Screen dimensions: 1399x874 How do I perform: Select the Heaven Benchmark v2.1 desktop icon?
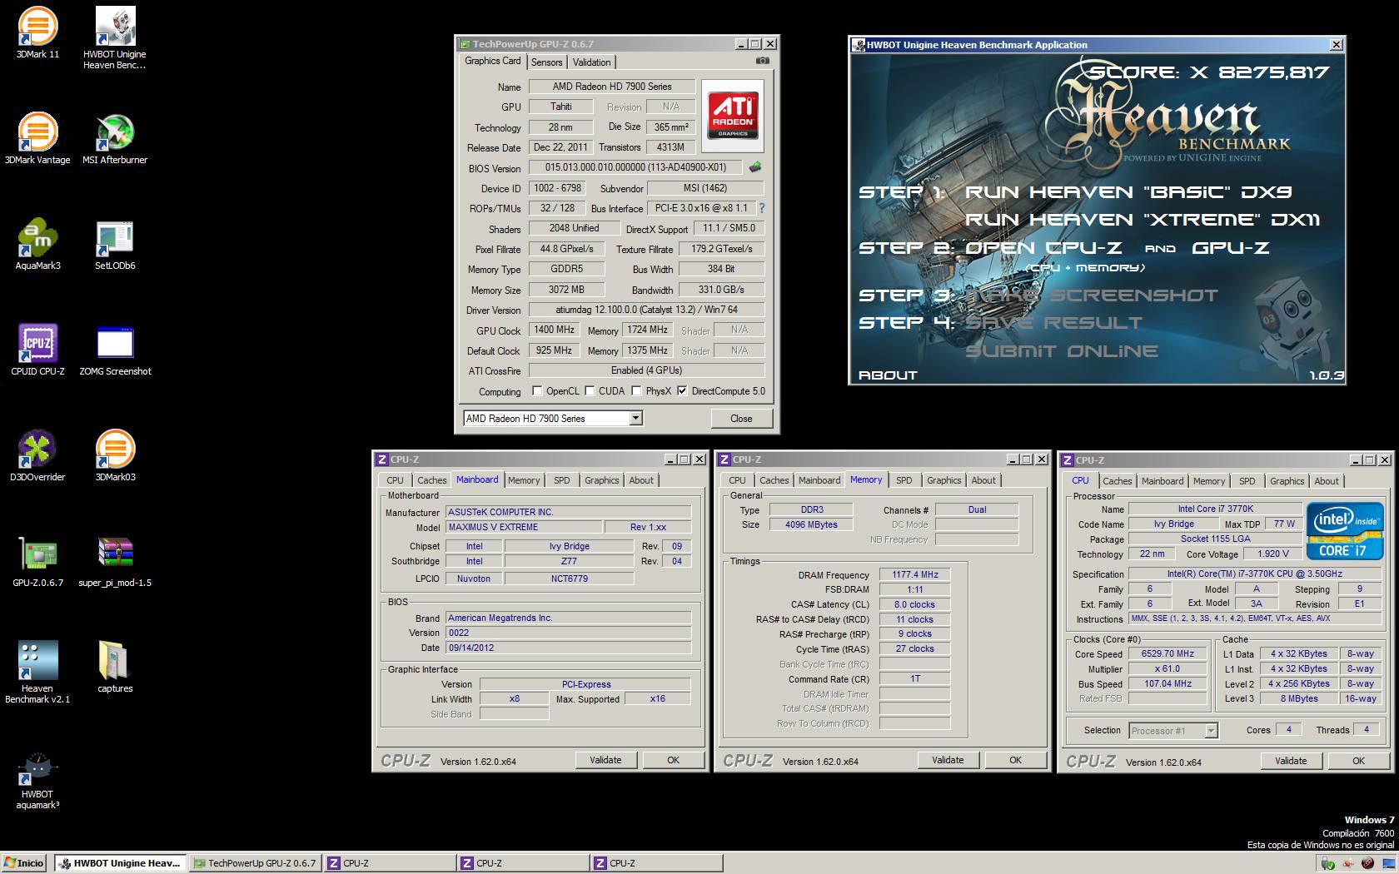coord(37,672)
